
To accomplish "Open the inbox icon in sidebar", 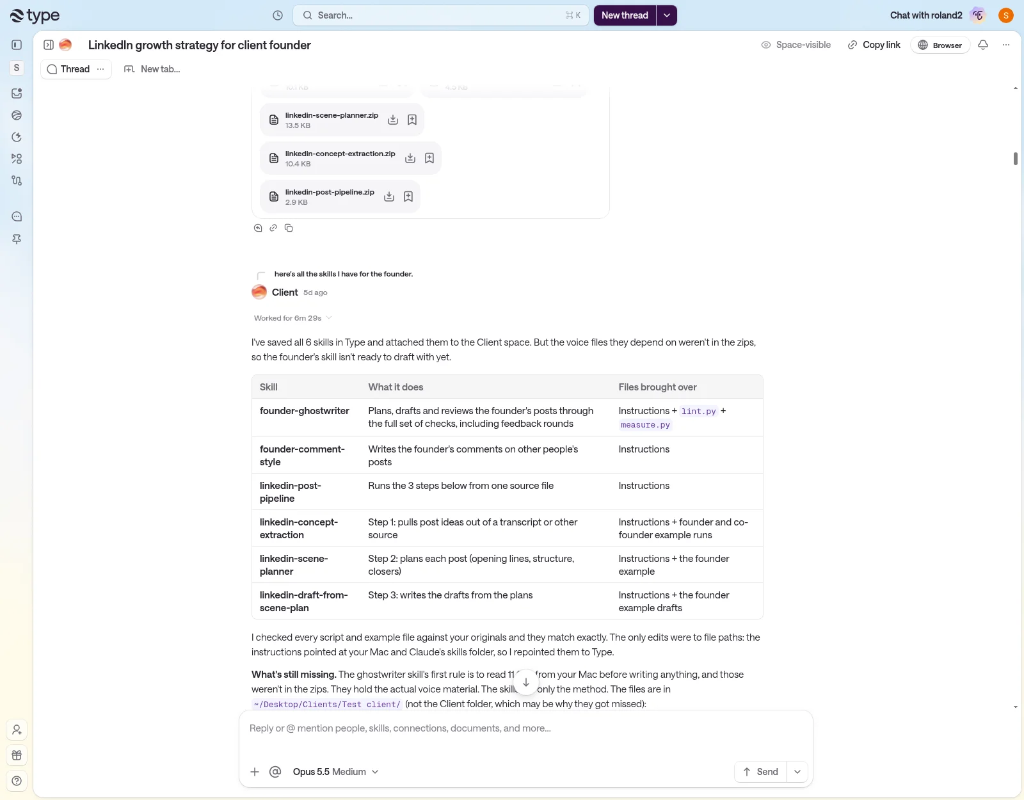I will tap(17, 93).
